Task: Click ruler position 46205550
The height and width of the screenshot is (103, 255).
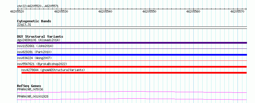Action: tap(149, 11)
